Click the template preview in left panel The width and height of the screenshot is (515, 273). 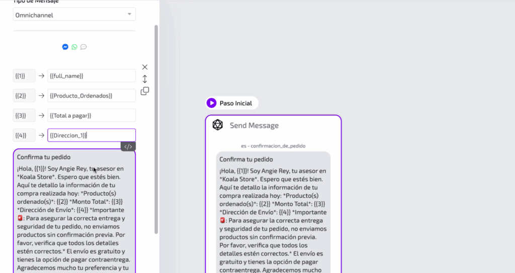[x=74, y=211]
